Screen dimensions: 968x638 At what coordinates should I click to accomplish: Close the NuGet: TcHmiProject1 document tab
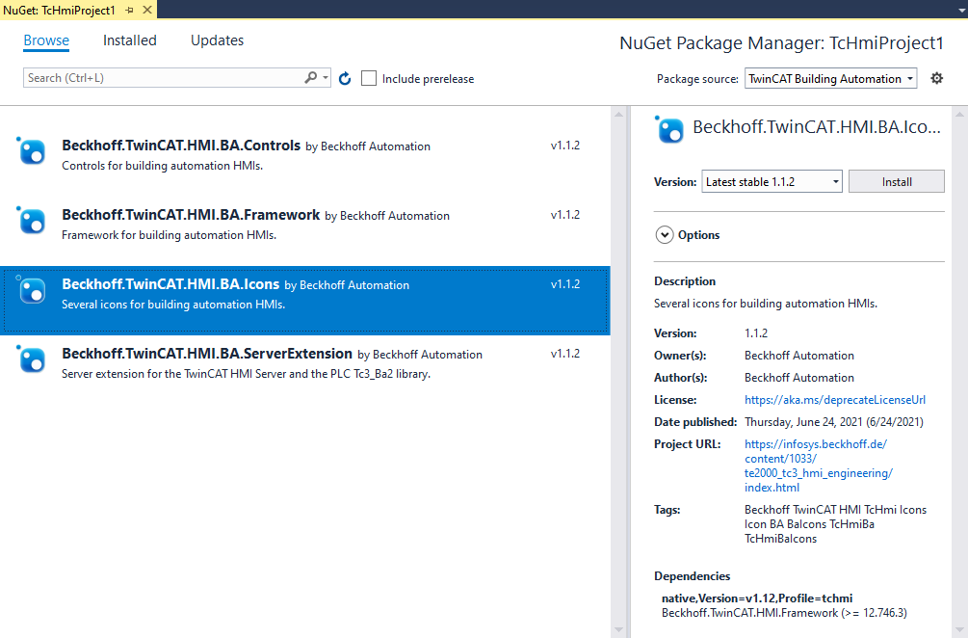point(146,9)
